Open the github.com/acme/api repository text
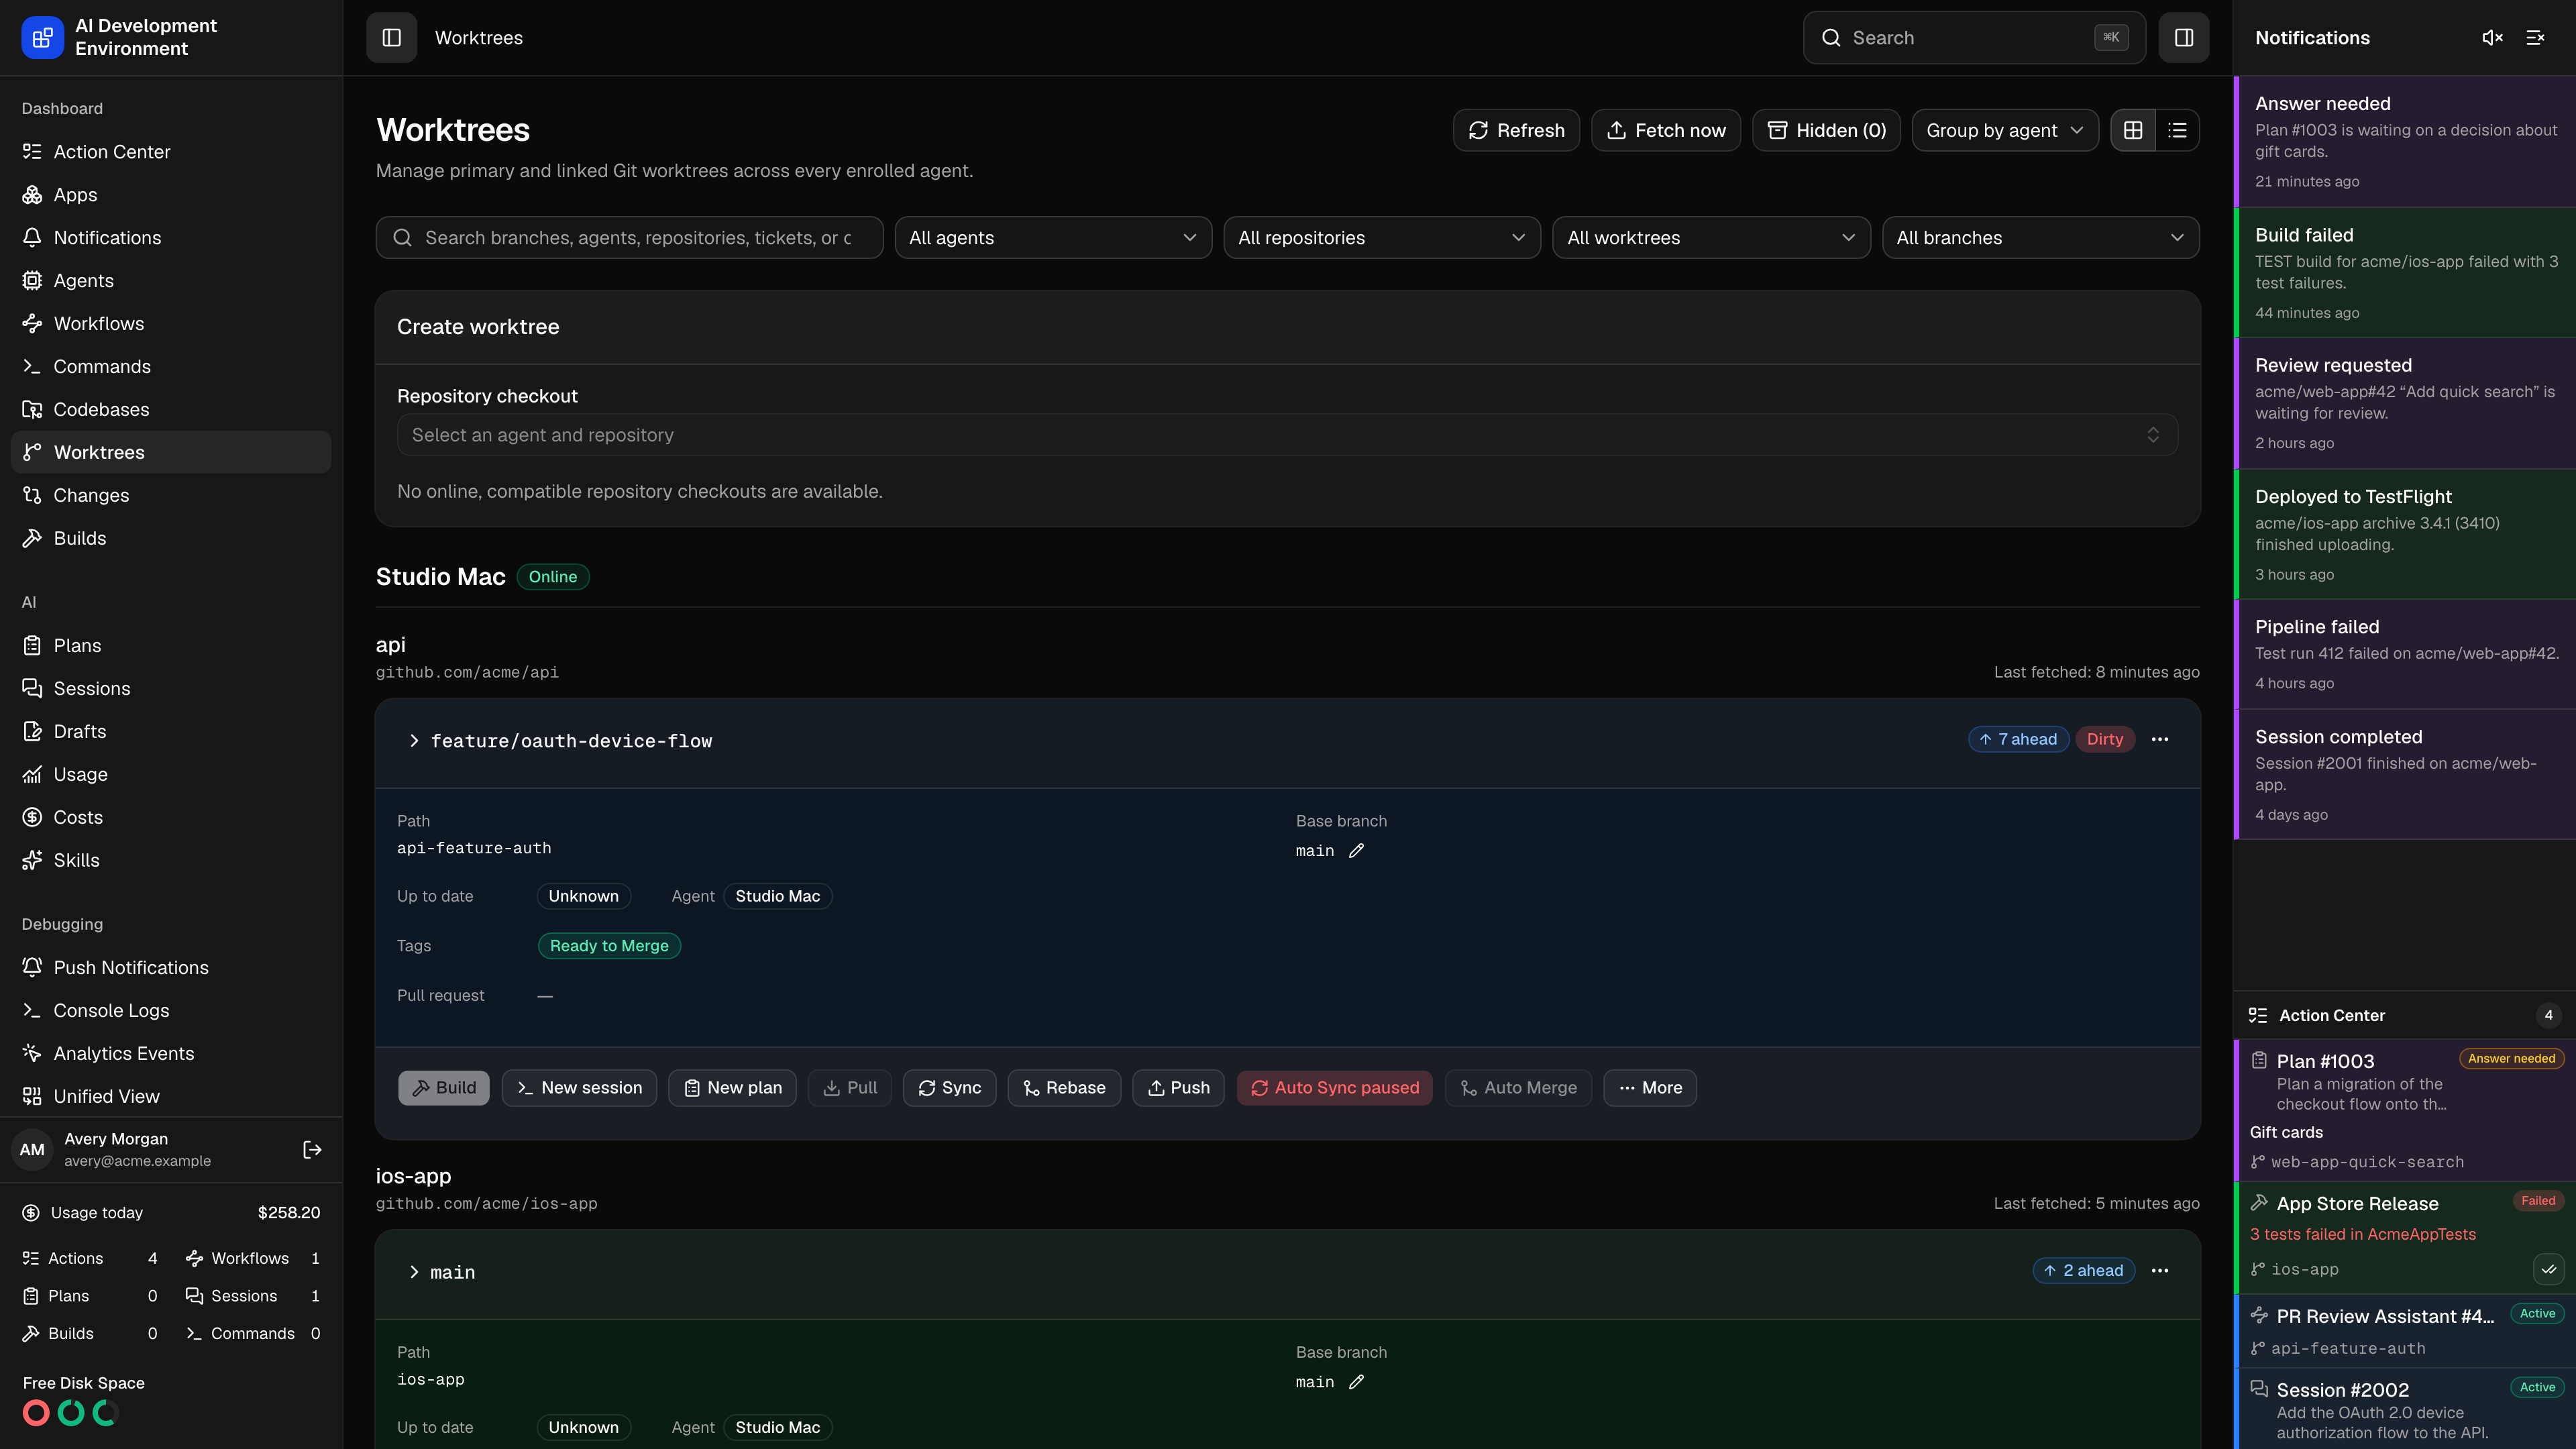 [x=467, y=672]
